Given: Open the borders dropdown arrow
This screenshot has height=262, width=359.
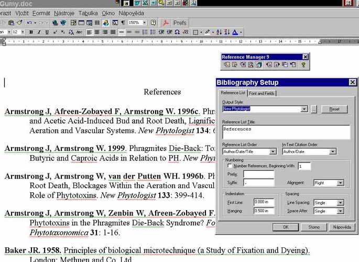Looking at the screenshot, I should tap(201, 32).
